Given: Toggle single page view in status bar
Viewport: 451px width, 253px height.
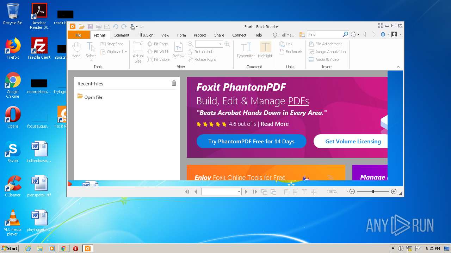Looking at the screenshot, I should (286, 192).
